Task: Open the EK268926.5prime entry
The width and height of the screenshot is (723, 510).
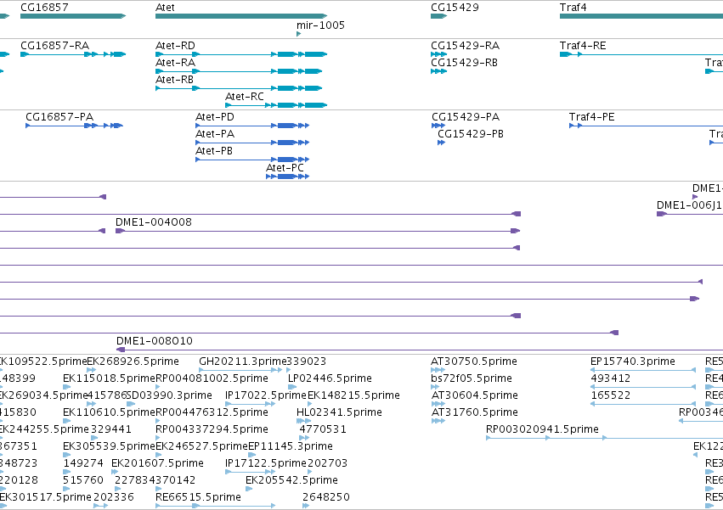Action: coord(91,369)
